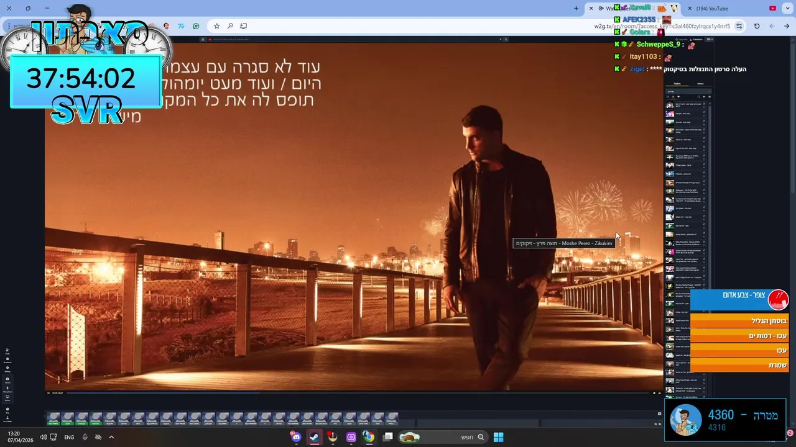Screen dimensions: 796x447
Task: Expand hidden system tray icons chevron
Action: pos(111,437)
